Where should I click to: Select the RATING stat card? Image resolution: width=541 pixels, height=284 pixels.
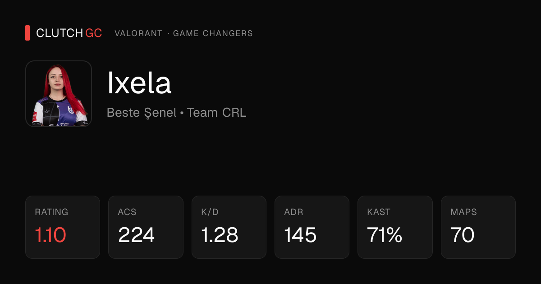(x=63, y=227)
